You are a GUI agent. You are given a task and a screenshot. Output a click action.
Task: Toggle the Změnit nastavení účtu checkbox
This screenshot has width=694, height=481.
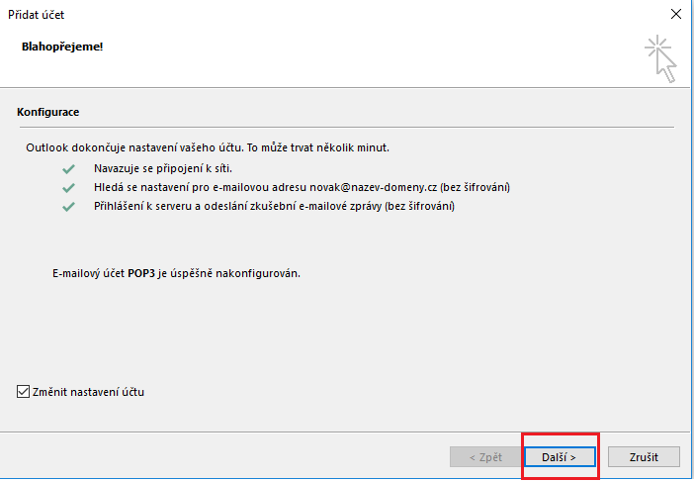(24, 392)
